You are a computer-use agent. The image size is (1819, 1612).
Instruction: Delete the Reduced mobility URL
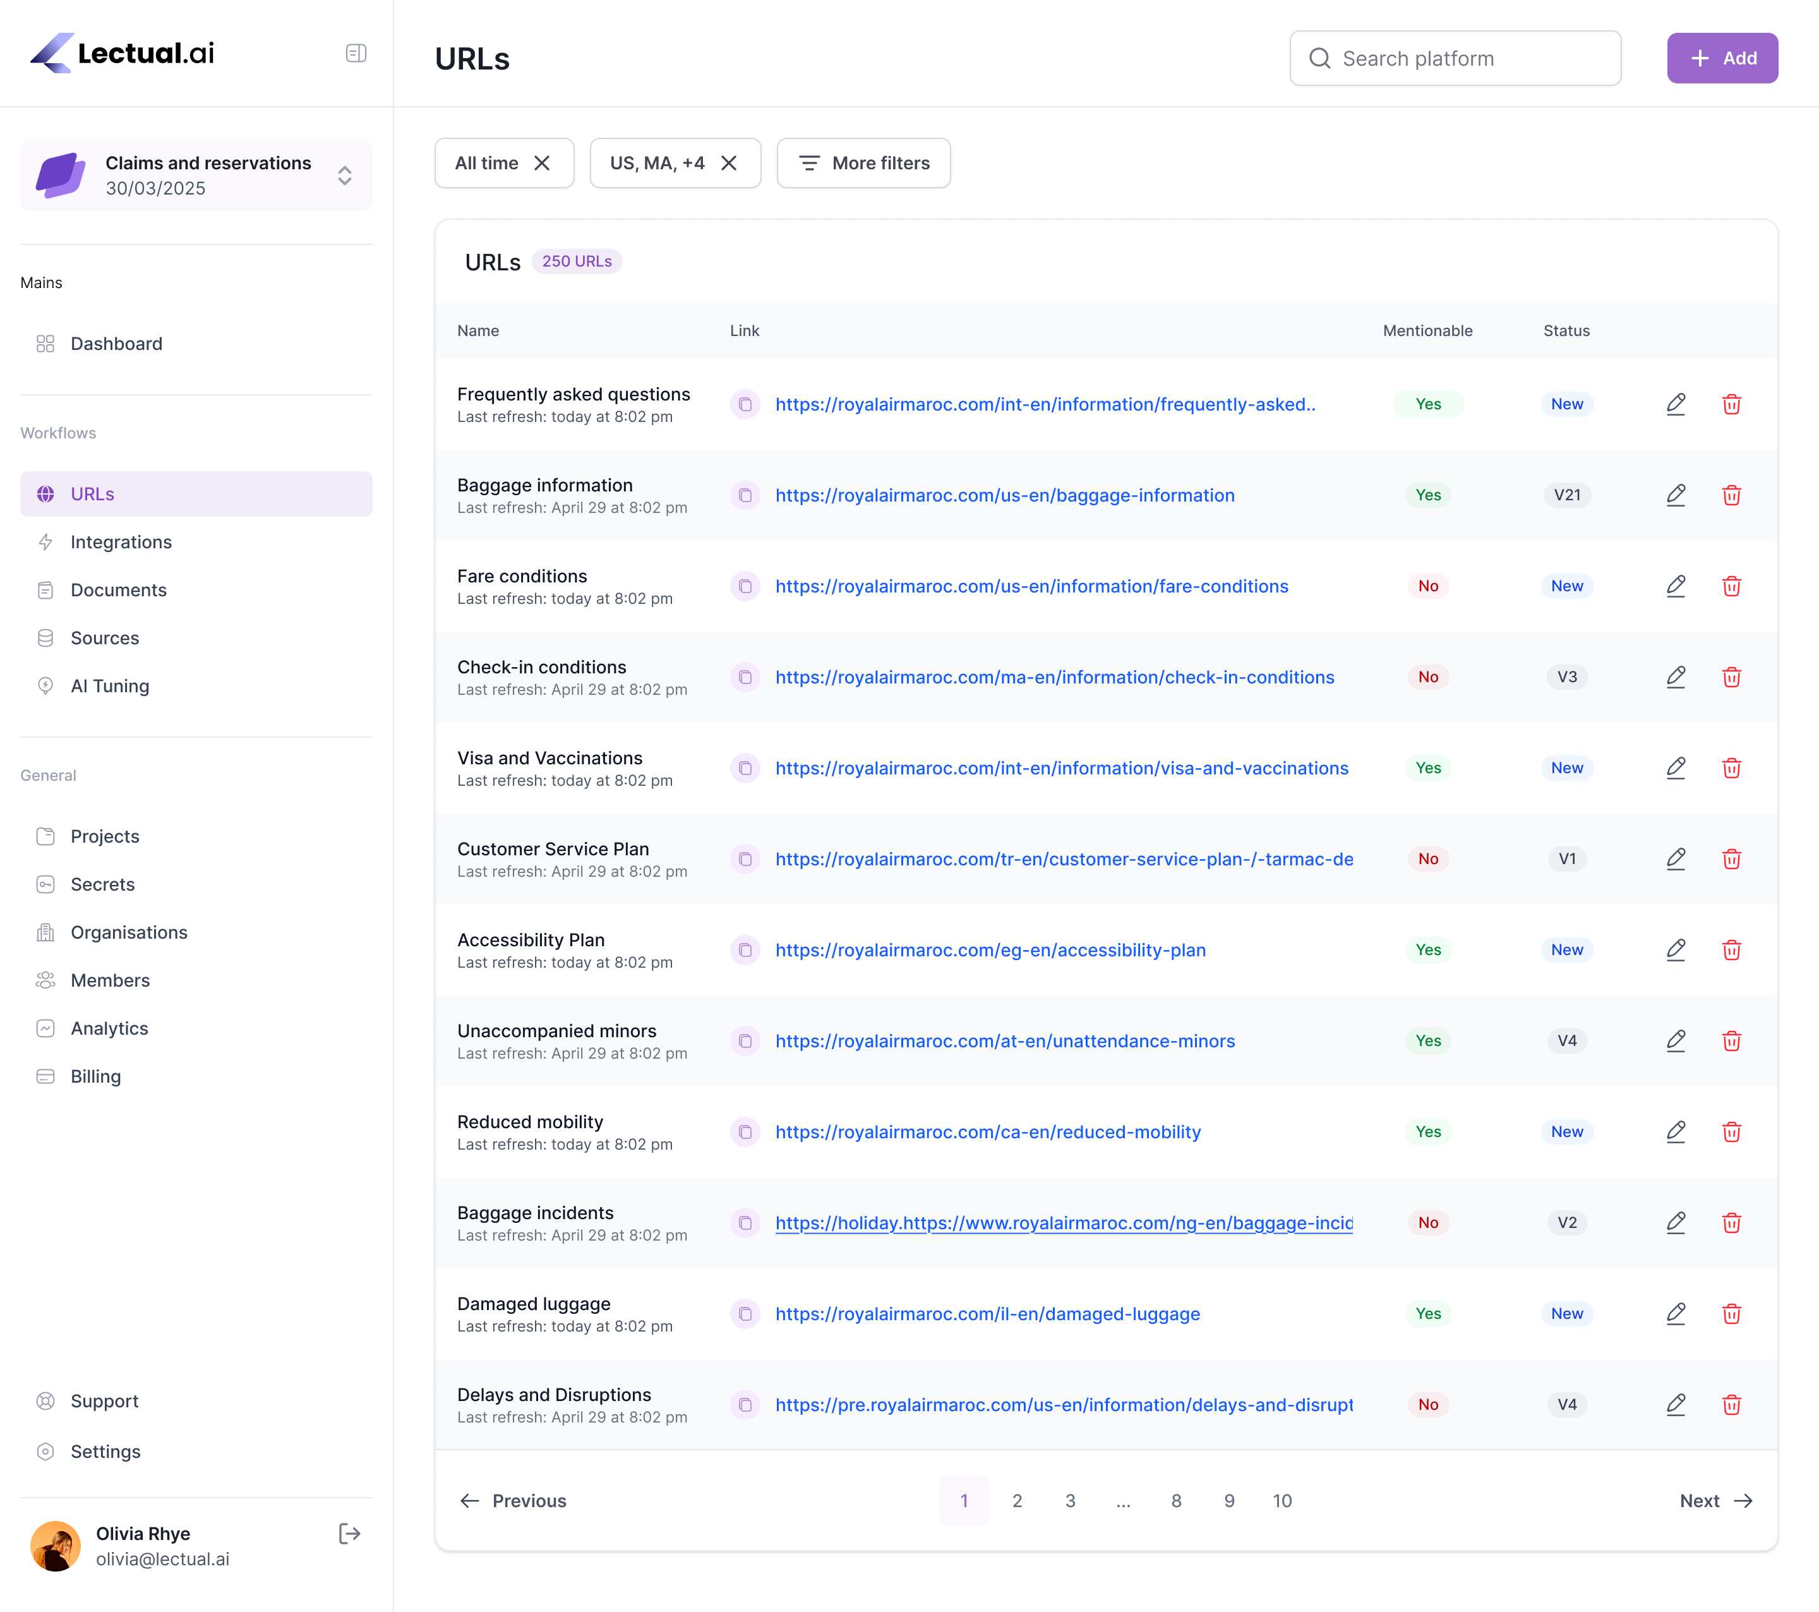pos(1731,1132)
